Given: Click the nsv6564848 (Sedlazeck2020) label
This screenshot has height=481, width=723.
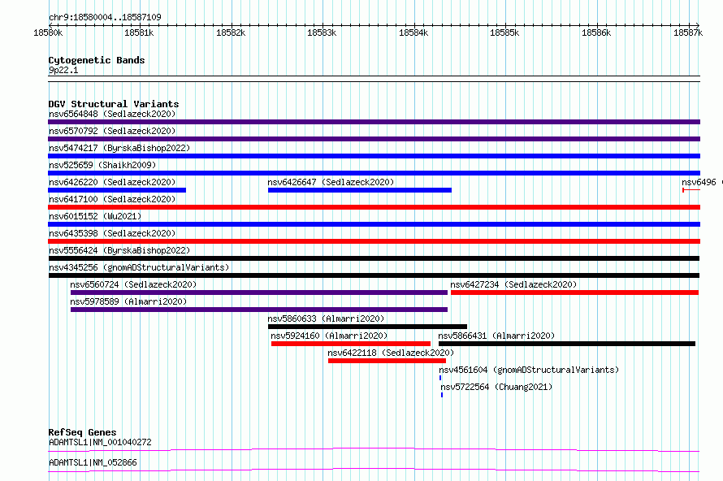Looking at the screenshot, I should pos(112,114).
